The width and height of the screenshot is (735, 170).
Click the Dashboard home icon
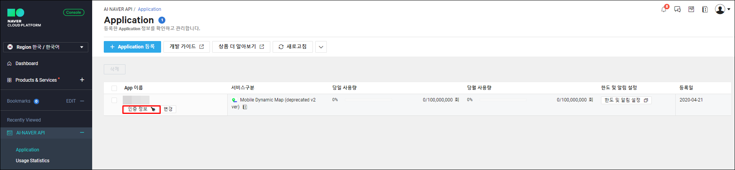point(9,64)
